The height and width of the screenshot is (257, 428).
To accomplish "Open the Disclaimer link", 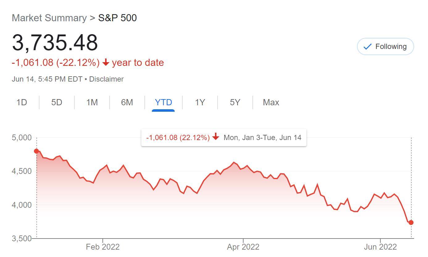I will click(106, 79).
